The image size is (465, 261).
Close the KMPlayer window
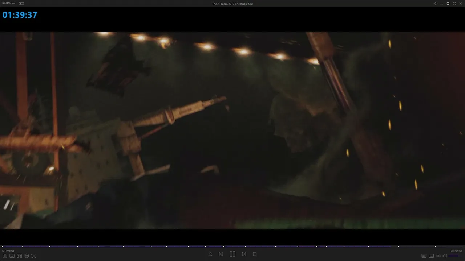tap(460, 3)
